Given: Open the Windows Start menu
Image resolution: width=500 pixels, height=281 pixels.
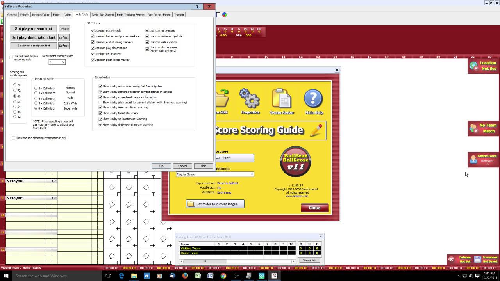Looking at the screenshot, I should coord(6,276).
